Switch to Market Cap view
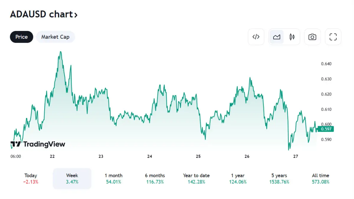 [55, 37]
